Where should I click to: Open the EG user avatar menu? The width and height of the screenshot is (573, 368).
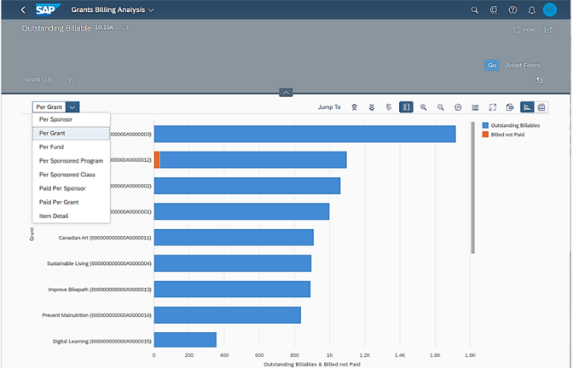pyautogui.click(x=550, y=10)
